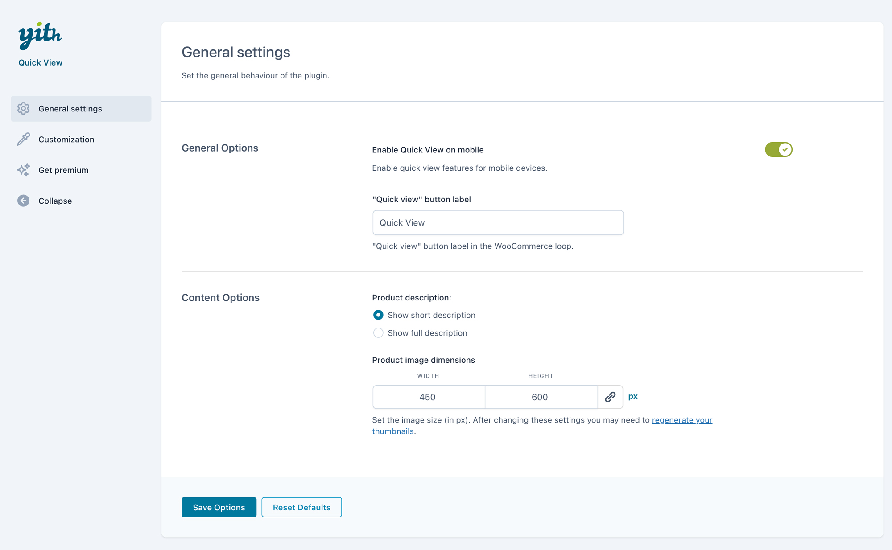Open General settings menu item
This screenshot has width=892, height=550.
[70, 108]
